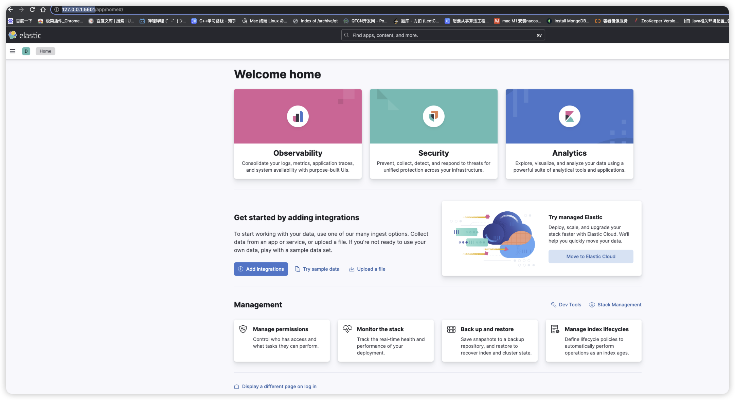This screenshot has width=735, height=400.
Task: Click the Manage permissions shield icon
Action: [243, 329]
